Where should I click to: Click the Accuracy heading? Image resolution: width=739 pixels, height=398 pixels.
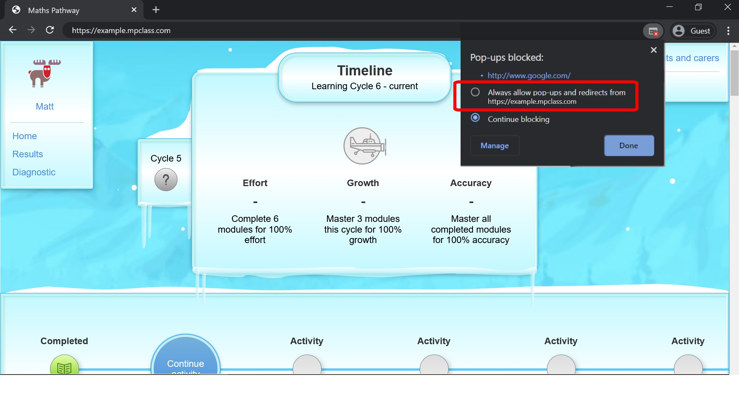tap(471, 183)
